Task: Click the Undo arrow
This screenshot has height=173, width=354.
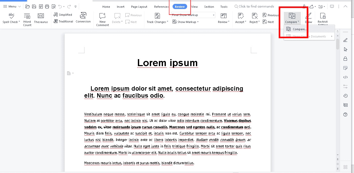Action: [x=60, y=6]
